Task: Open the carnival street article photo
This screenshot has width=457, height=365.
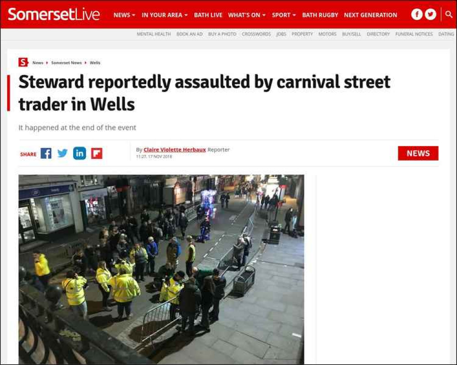Action: pyautogui.click(x=161, y=269)
